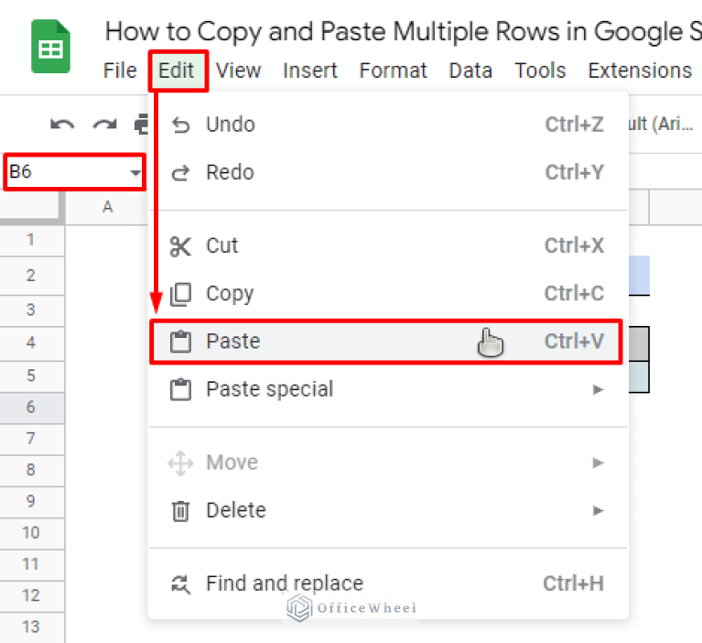Click the toolbar redo arrow icon
702x643 pixels.
(104, 125)
